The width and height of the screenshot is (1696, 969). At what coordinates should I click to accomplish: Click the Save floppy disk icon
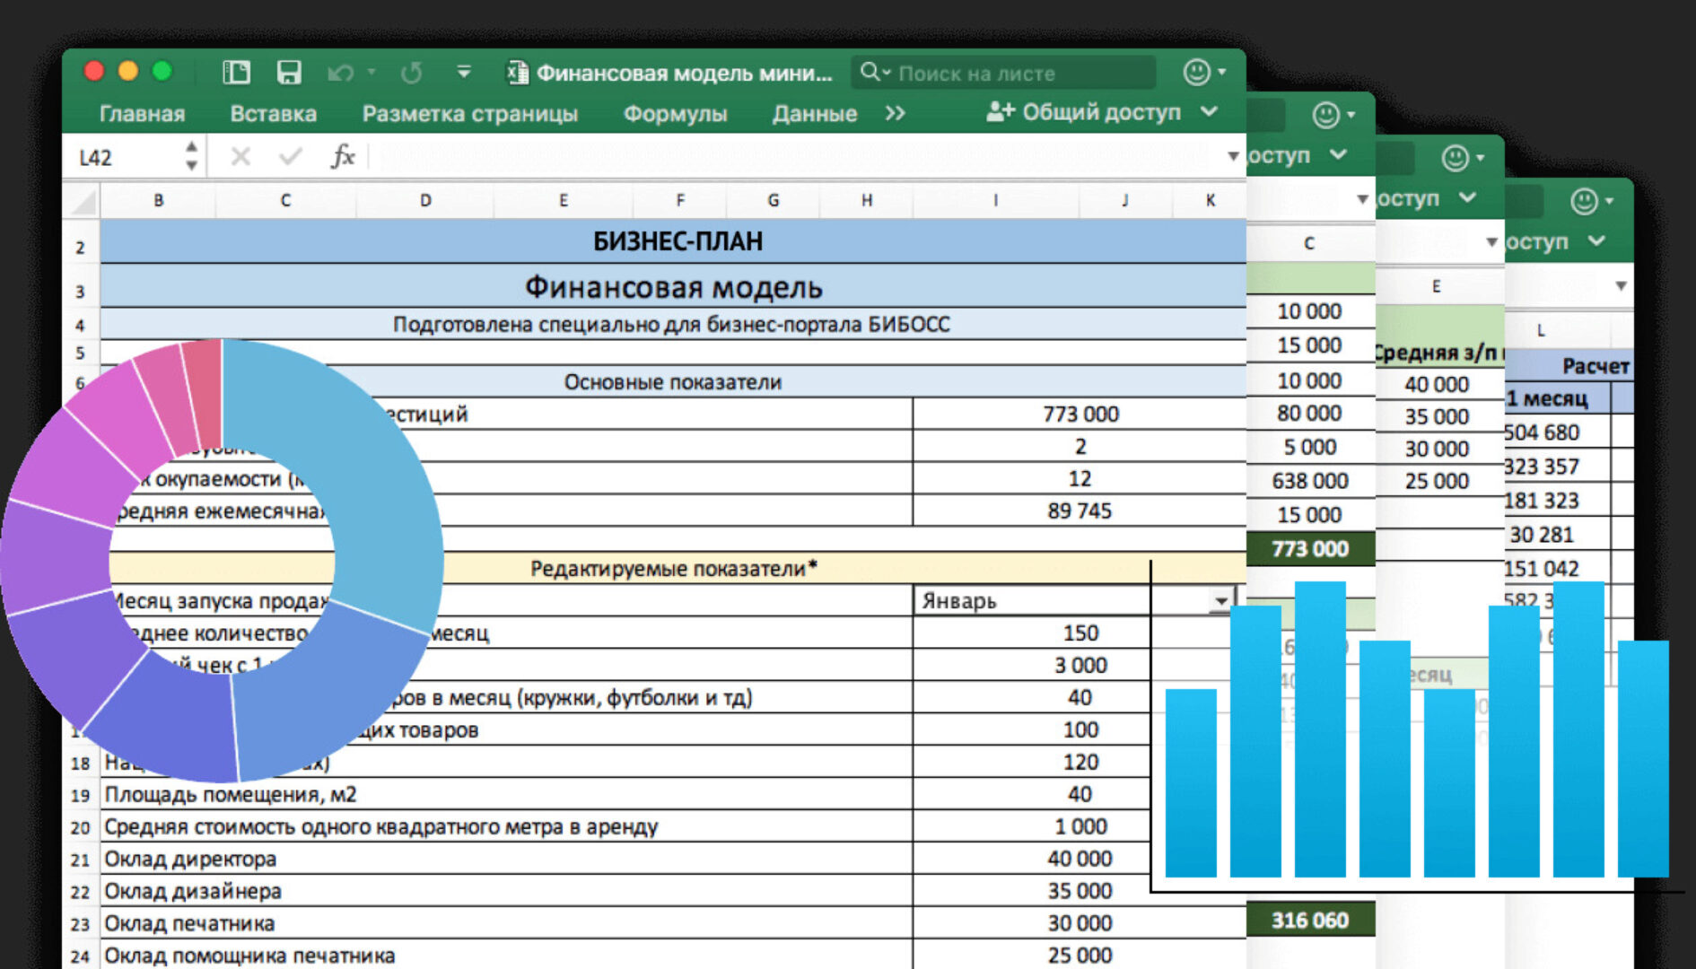288,73
